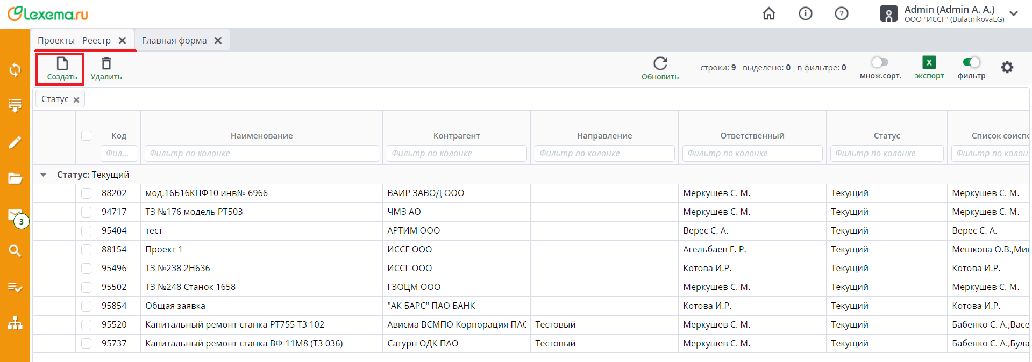Go to the home page icon
Viewport: 1032px width, 362px height.
[x=769, y=13]
